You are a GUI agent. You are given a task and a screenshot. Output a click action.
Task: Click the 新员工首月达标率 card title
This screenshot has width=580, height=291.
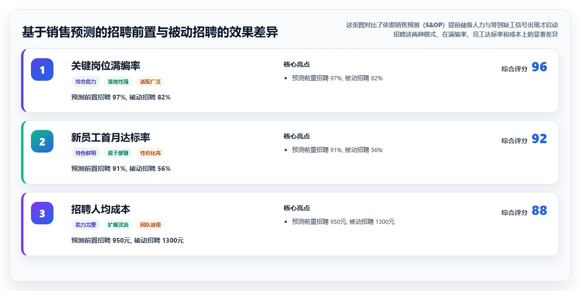[111, 138]
